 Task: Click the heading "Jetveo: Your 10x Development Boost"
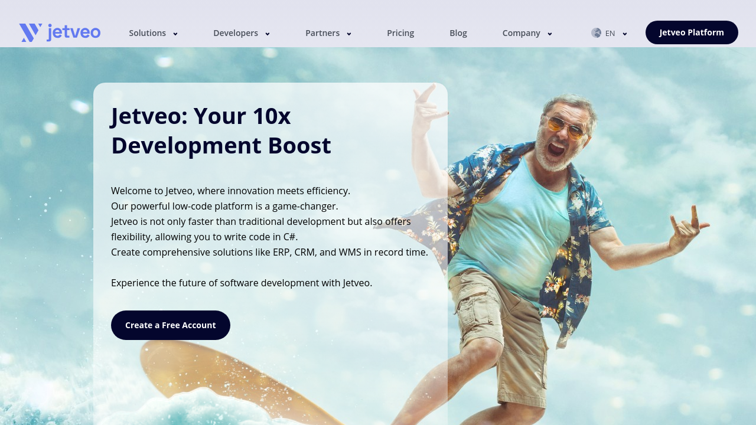[x=221, y=130]
